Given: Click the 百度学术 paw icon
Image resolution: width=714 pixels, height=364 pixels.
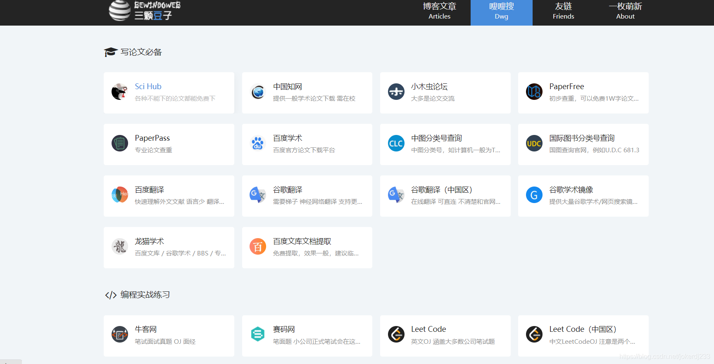Looking at the screenshot, I should click(x=258, y=143).
